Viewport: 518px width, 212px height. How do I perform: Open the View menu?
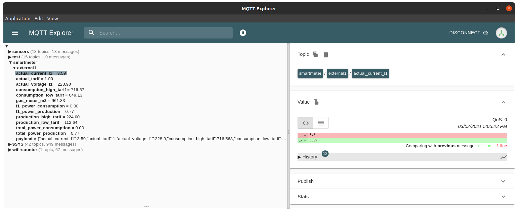coord(53,19)
